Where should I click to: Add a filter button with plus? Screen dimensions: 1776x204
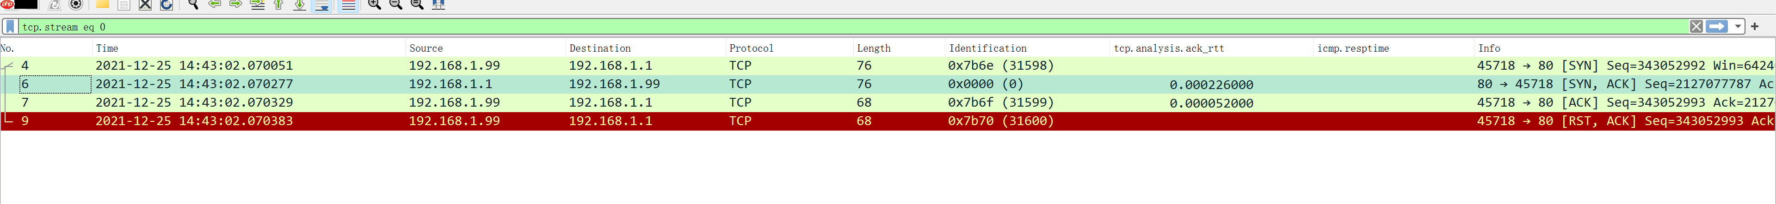coord(1755,27)
